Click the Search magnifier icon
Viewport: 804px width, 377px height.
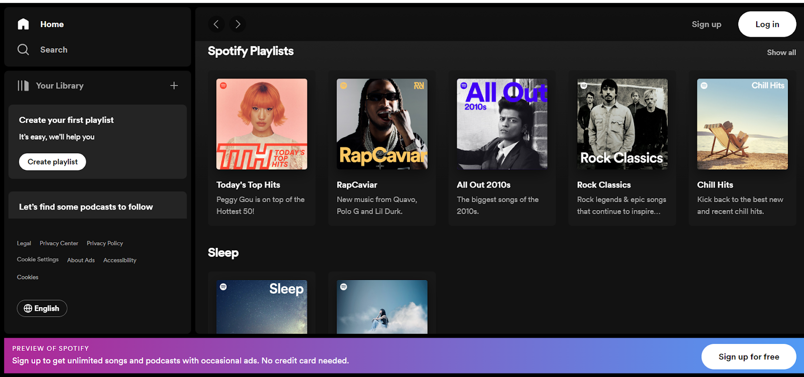[x=23, y=49]
